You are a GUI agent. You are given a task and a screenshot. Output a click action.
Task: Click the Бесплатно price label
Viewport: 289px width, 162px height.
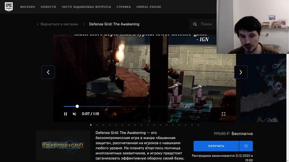tap(242, 134)
